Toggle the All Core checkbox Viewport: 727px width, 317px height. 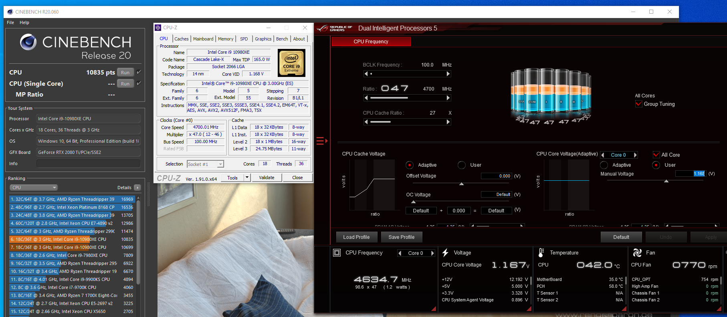[656, 155]
